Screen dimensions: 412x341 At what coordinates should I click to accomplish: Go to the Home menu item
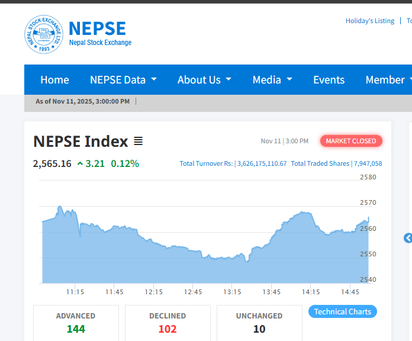click(x=54, y=80)
